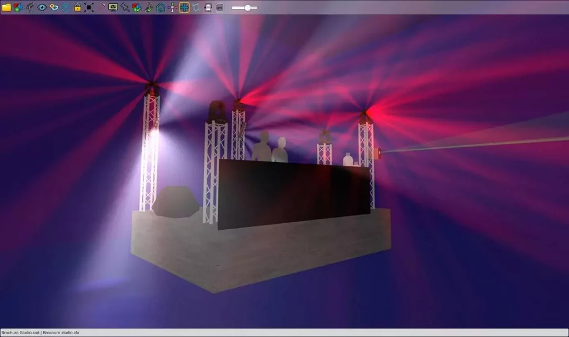The width and height of the screenshot is (569, 337).
Task: Click the three-axis colored arrows icon
Action: pos(172,7)
